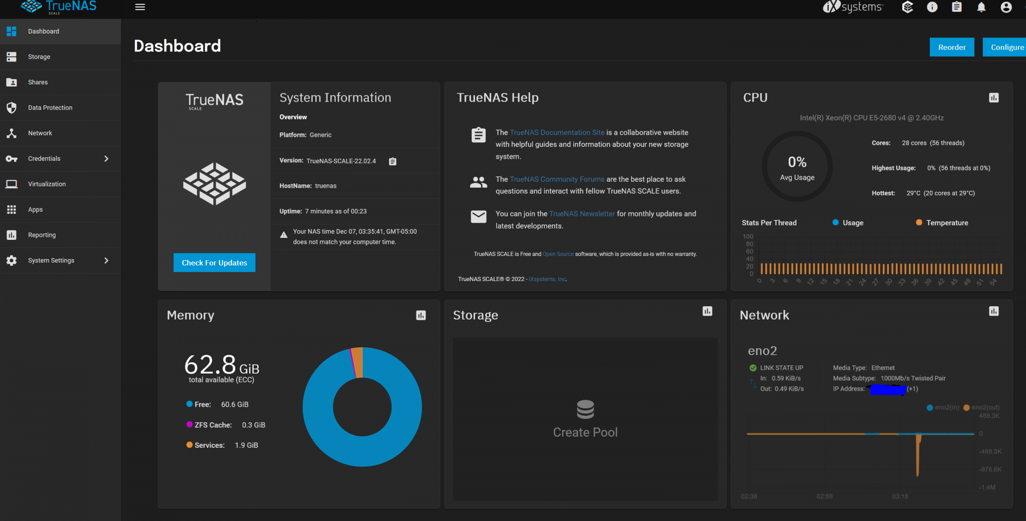Click the Reorder button

tap(952, 47)
